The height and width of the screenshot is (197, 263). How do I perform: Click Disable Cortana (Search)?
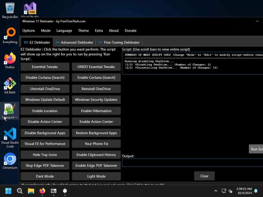[x=45, y=77]
